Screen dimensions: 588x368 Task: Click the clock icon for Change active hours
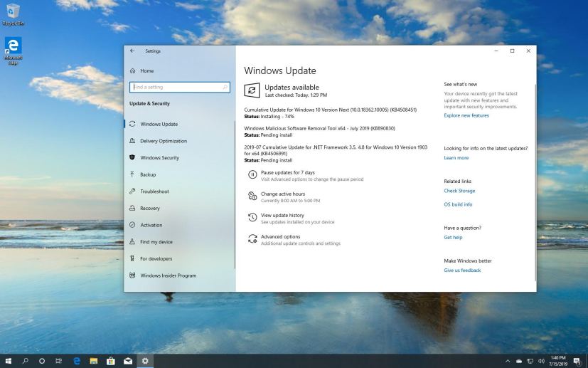[x=252, y=196]
